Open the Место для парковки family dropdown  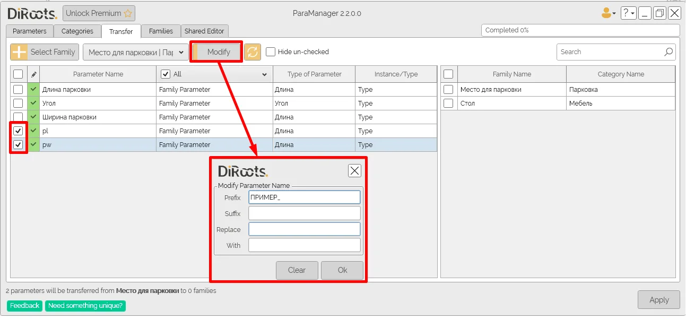pyautogui.click(x=136, y=52)
